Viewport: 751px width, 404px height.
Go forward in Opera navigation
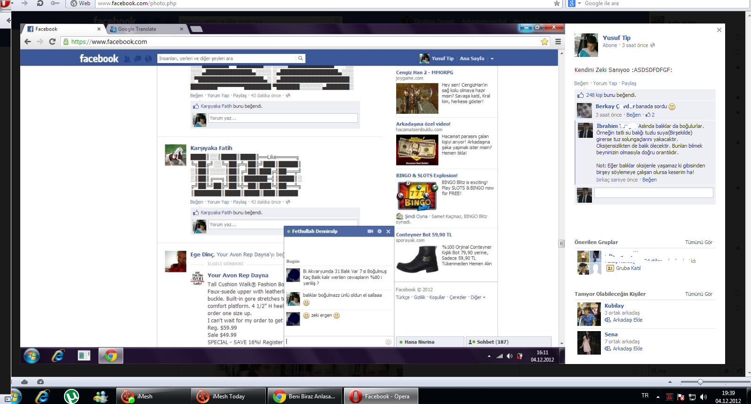(25, 3)
